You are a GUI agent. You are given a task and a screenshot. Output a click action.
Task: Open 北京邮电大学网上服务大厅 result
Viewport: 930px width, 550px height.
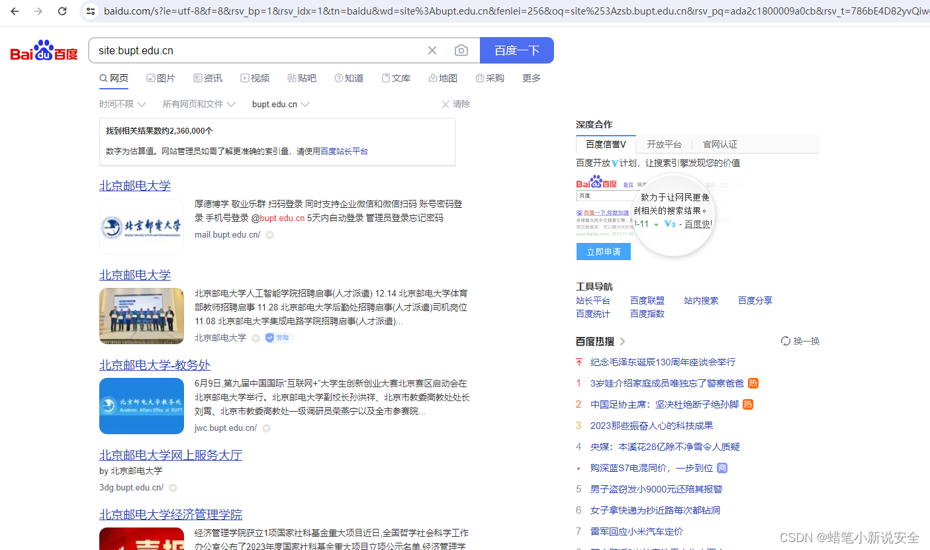click(x=171, y=455)
